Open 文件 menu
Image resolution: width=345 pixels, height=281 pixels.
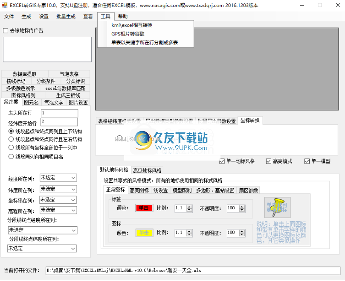coord(9,17)
